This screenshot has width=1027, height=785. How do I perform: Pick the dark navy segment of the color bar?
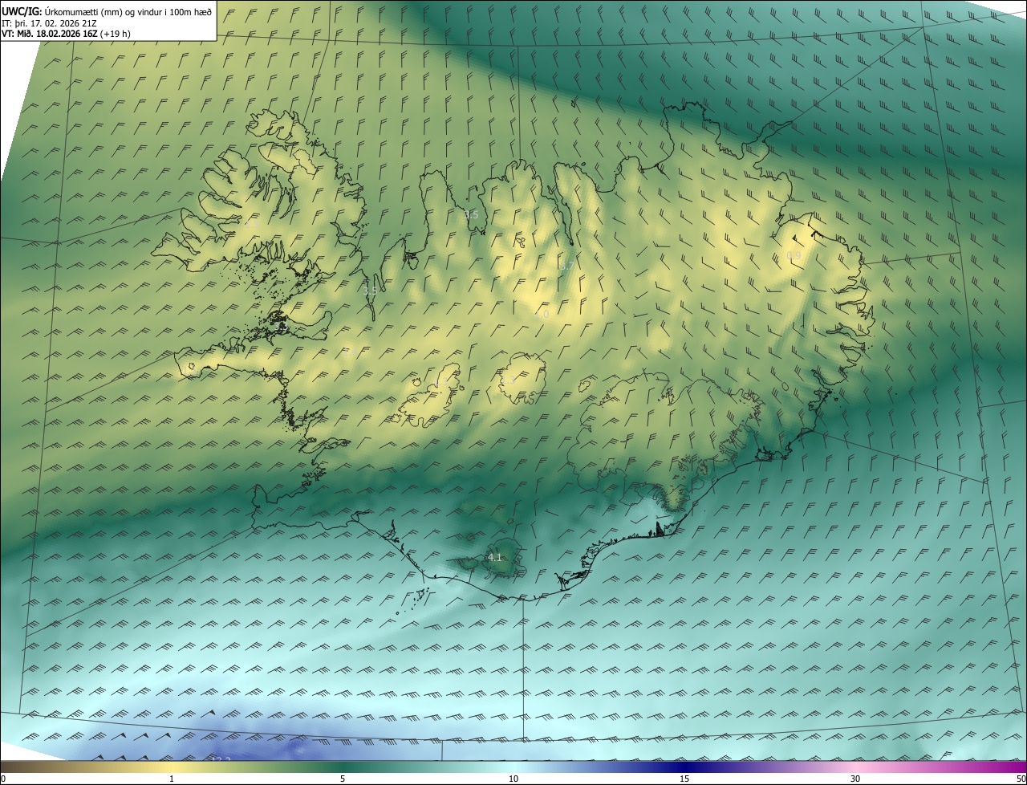point(684,767)
